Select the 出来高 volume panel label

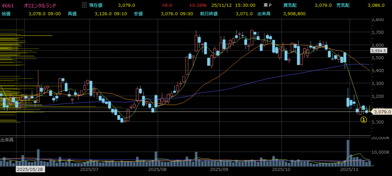click(7, 140)
